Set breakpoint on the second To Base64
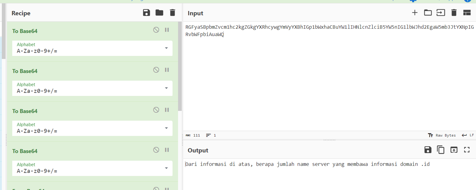Image resolution: width=476 pixels, height=190 pixels. pyautogui.click(x=167, y=70)
